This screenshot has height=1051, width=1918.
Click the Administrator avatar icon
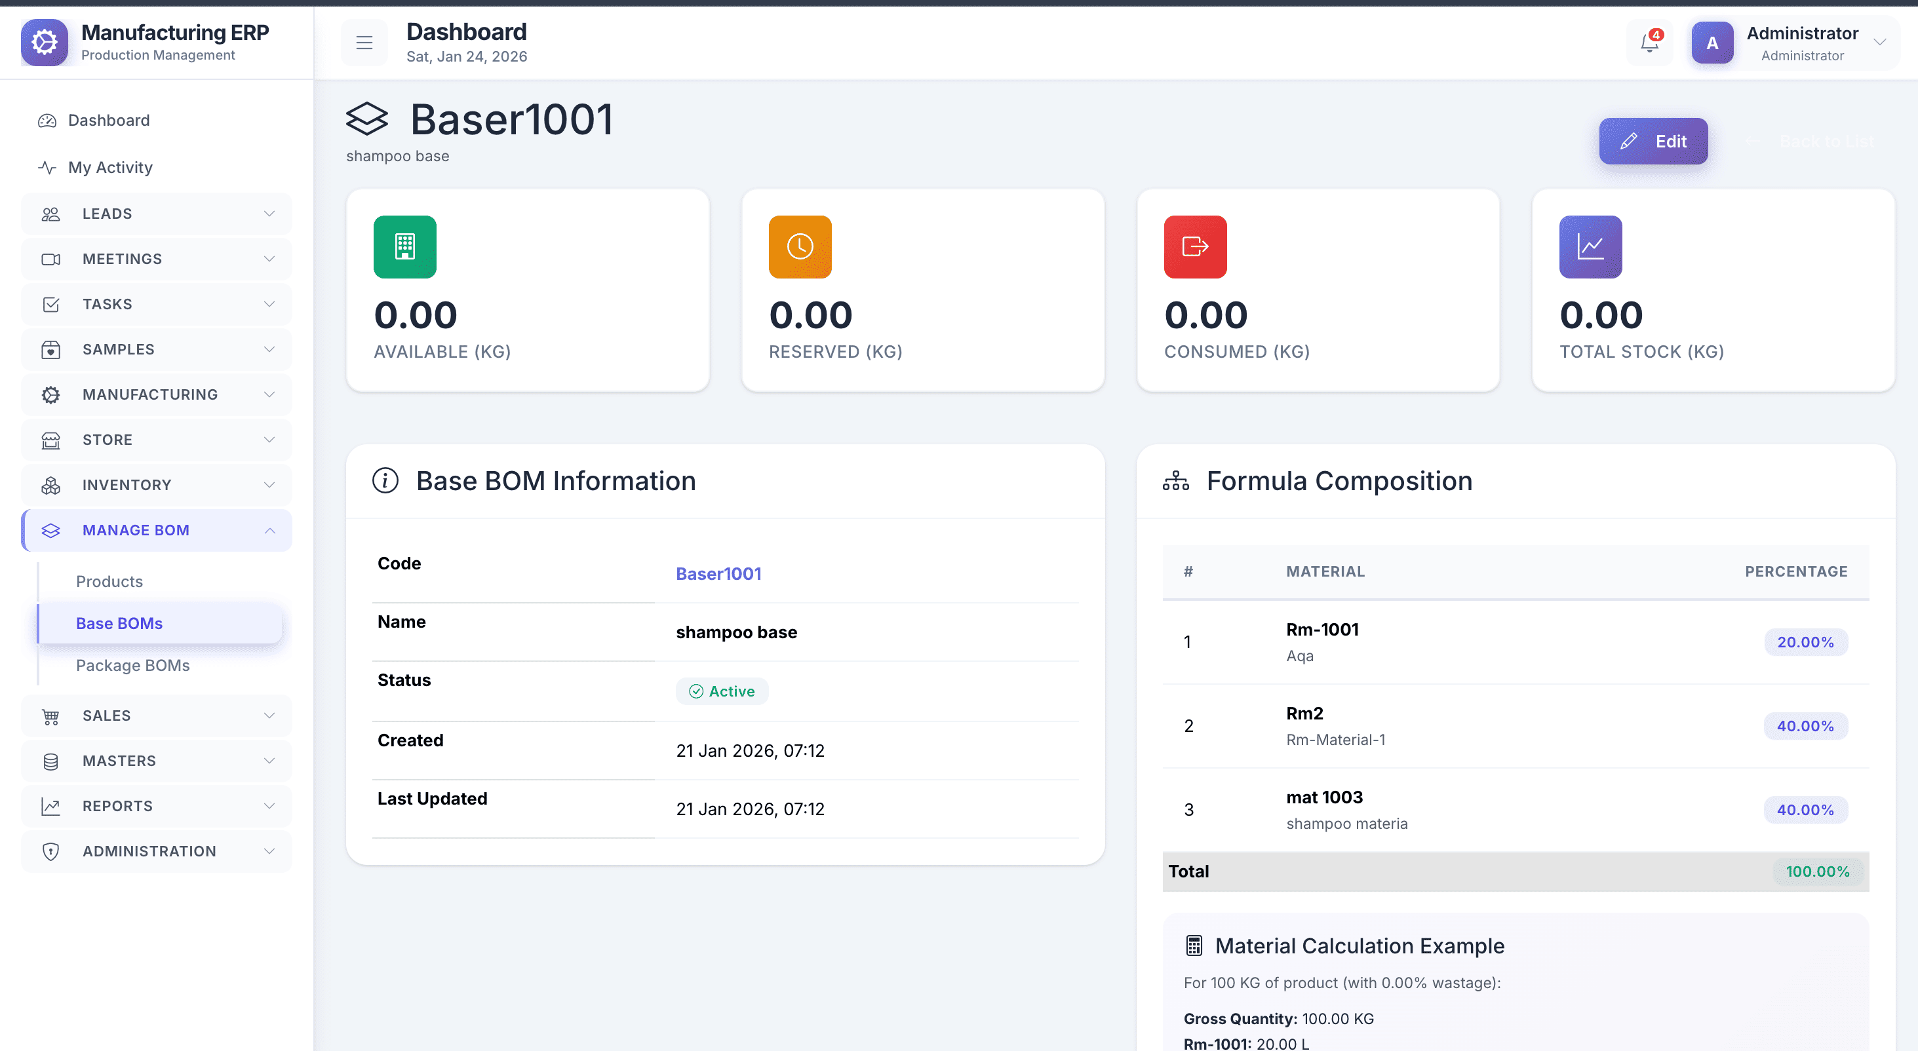[x=1712, y=43]
